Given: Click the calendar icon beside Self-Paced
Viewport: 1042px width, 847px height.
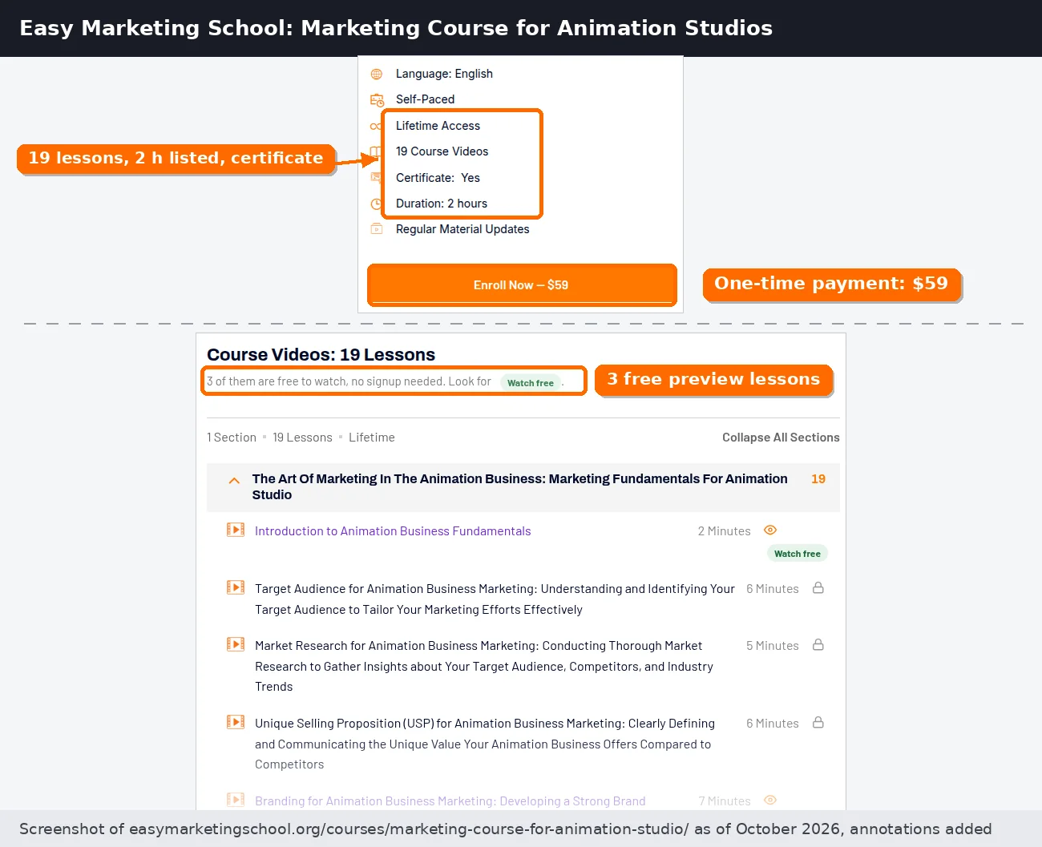Looking at the screenshot, I should click(x=377, y=99).
